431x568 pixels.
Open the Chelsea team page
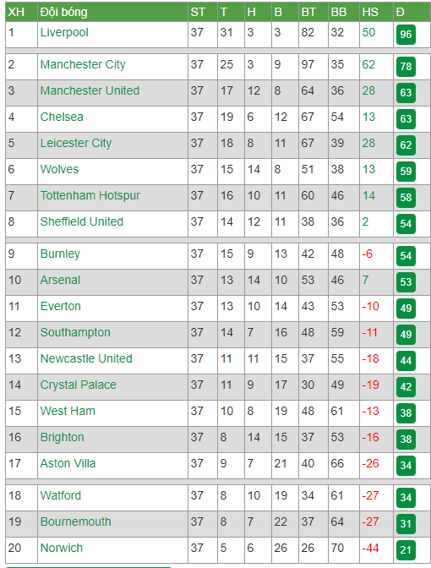(62, 117)
